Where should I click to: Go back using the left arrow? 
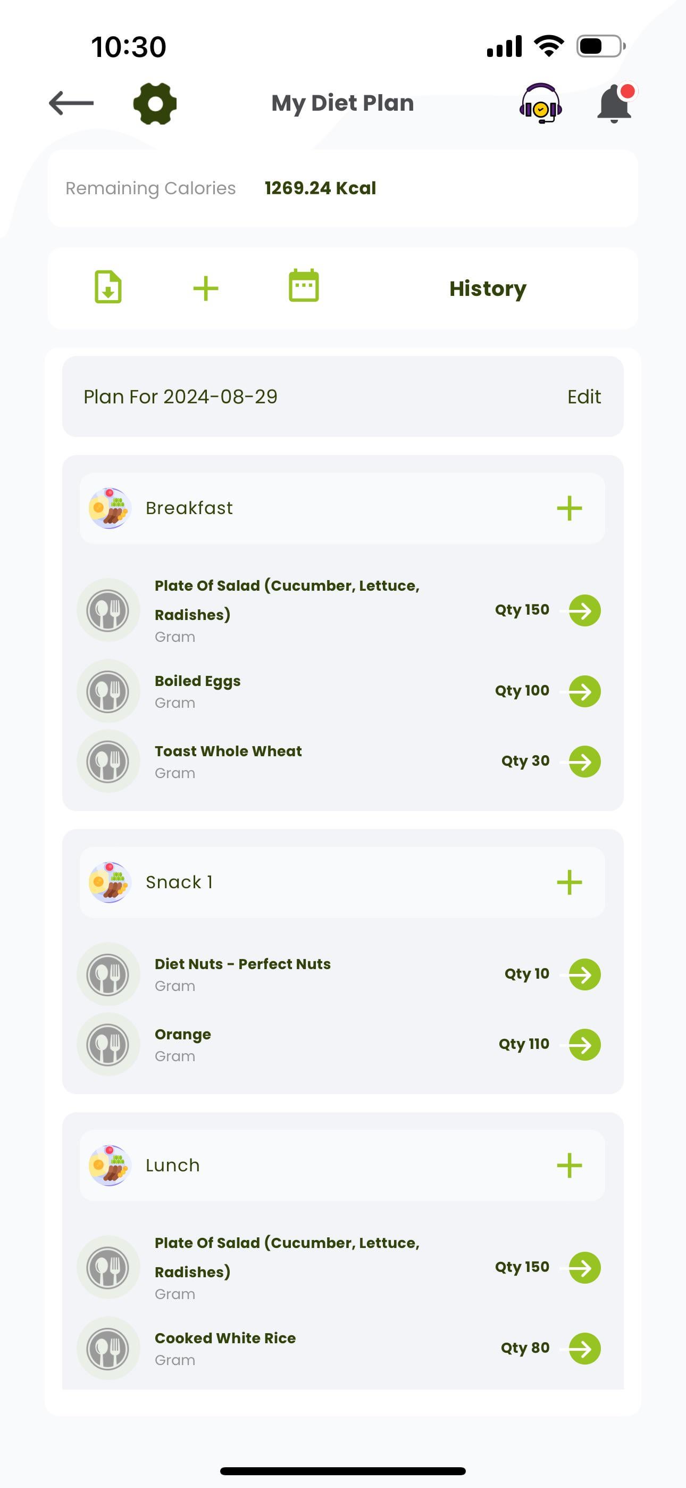coord(71,103)
